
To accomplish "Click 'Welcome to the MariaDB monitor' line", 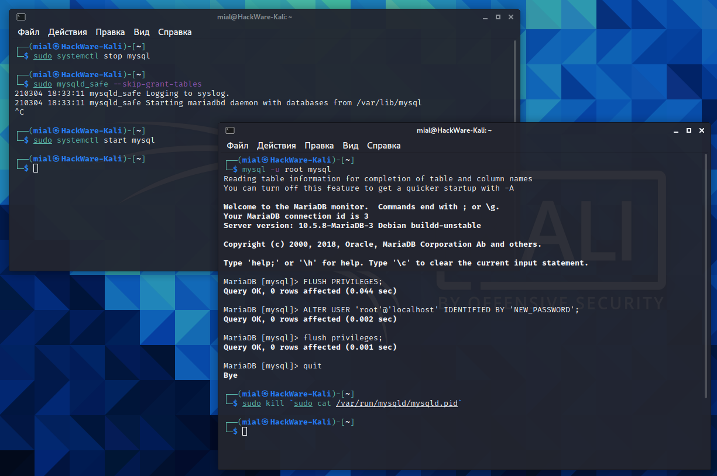I will (362, 207).
